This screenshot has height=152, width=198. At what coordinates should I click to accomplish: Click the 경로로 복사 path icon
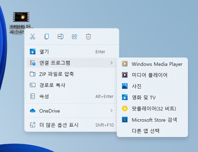point(33,85)
